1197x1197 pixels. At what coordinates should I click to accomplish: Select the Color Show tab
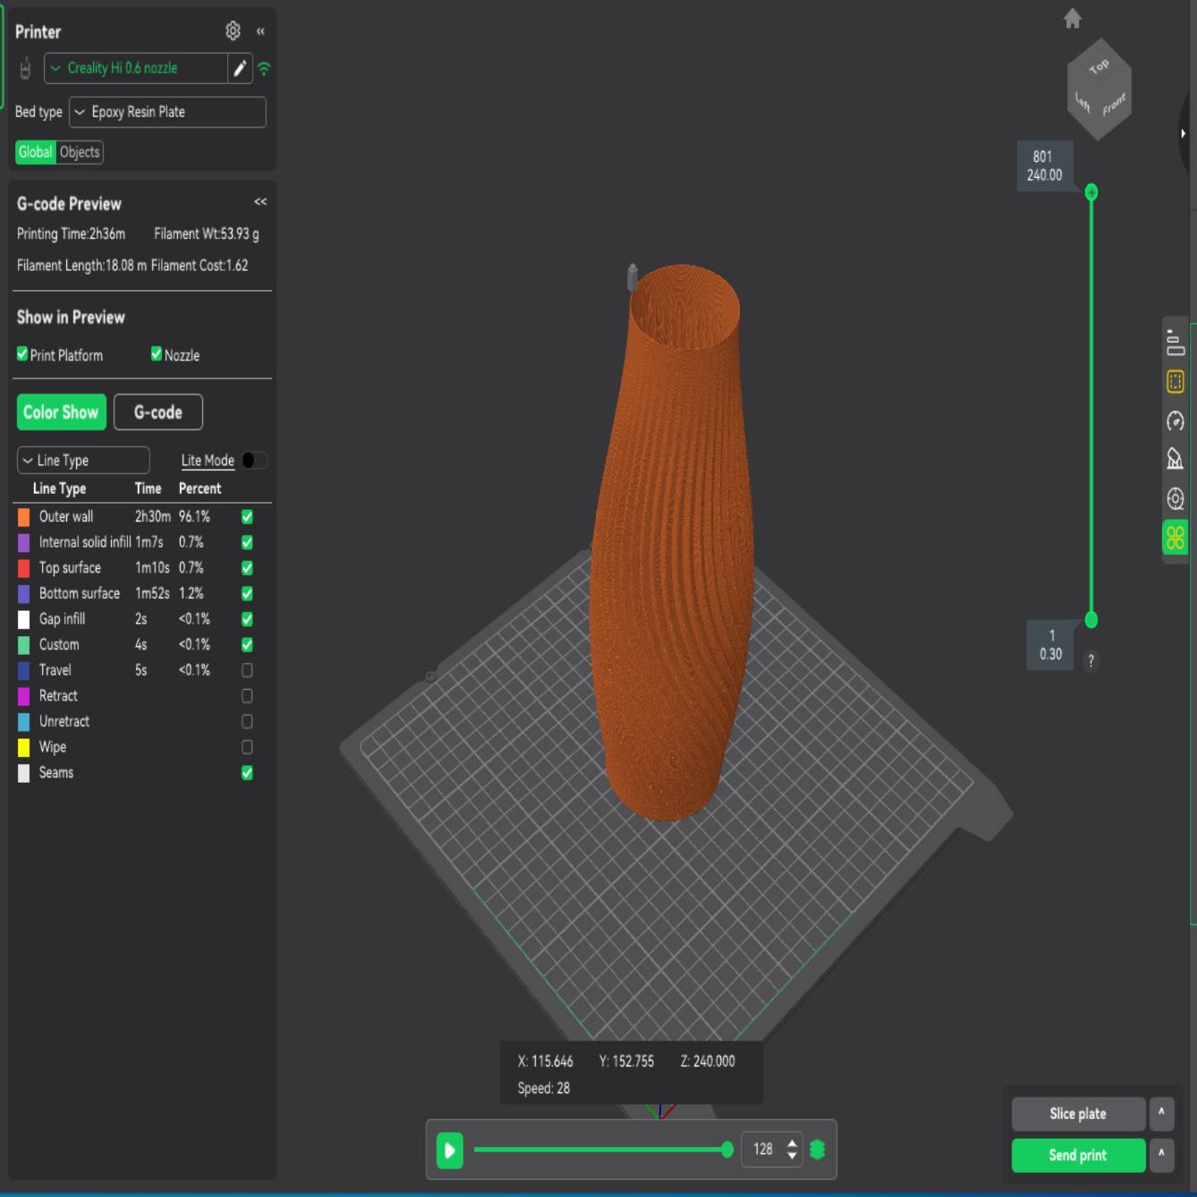[x=61, y=412]
